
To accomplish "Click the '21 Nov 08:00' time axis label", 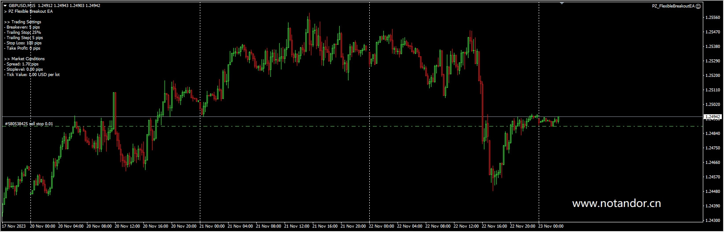I will point(269,227).
